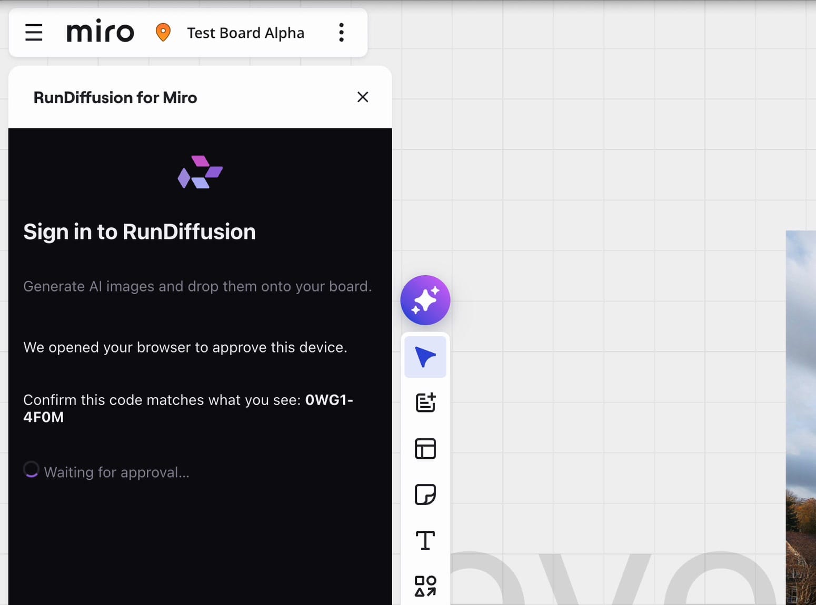The image size is (816, 605).
Task: Select the Text tool
Action: coord(425,540)
